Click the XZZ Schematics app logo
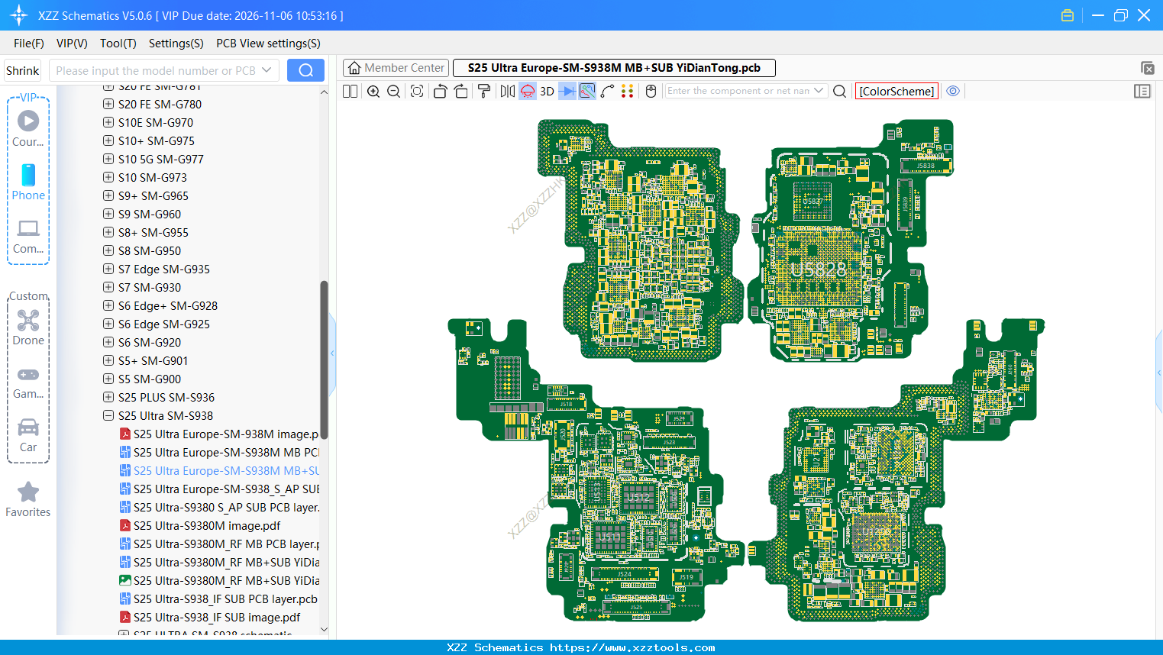 click(19, 15)
